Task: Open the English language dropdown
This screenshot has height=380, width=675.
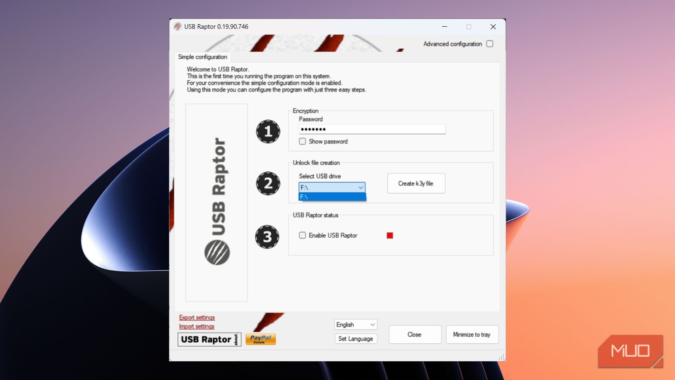Action: click(355, 324)
